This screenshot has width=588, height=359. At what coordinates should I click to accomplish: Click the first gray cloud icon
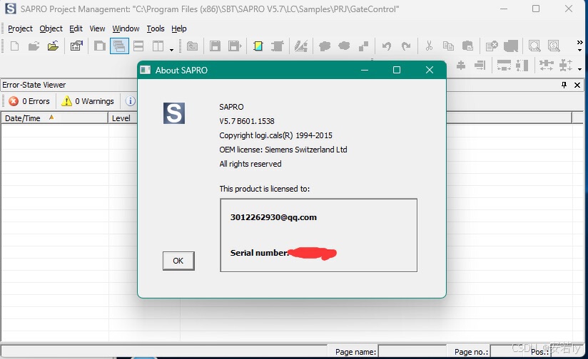click(x=325, y=46)
